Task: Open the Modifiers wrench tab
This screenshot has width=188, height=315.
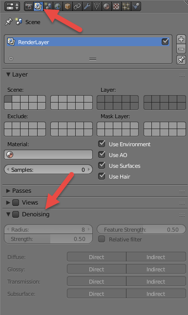Action: click(87, 6)
